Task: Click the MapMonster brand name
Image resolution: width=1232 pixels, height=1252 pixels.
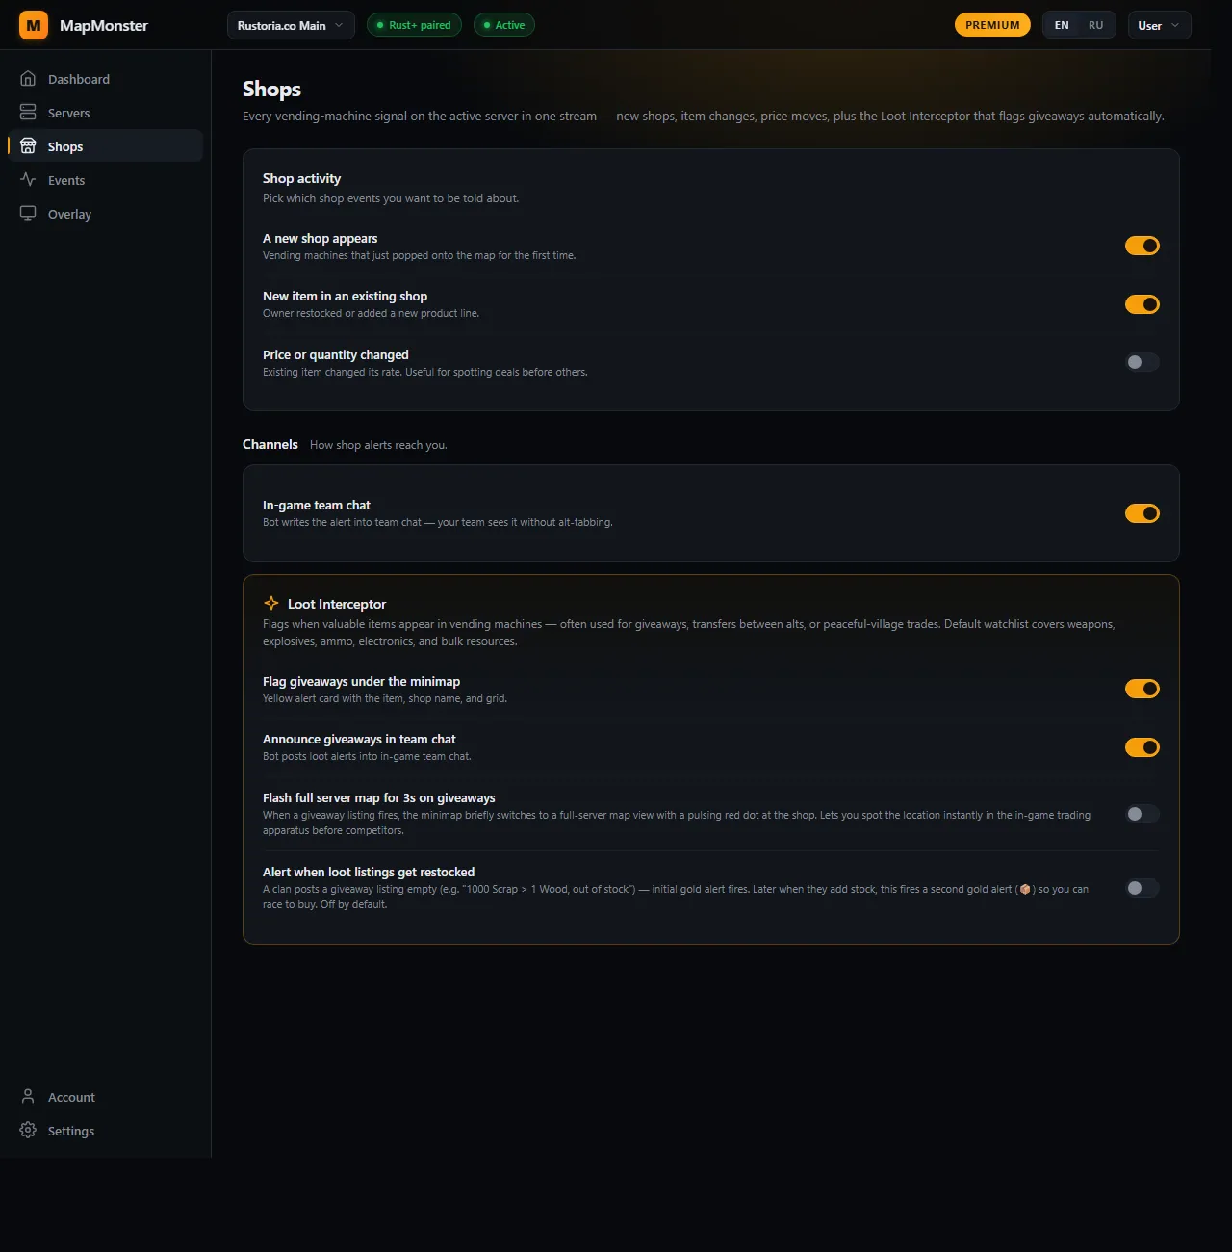Action: (104, 26)
